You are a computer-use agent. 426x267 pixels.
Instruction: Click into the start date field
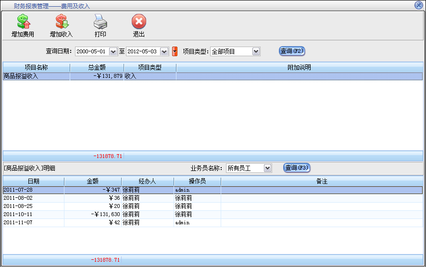tap(92, 51)
